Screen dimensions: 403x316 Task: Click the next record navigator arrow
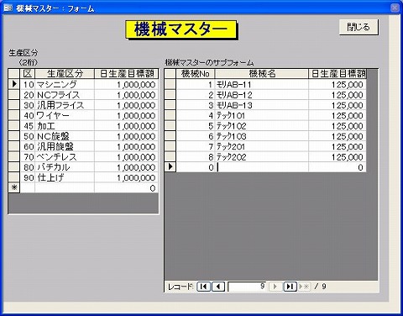pos(275,287)
